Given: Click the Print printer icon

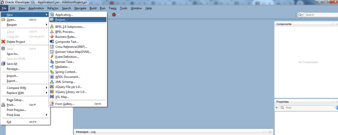Looking at the screenshot, I should 3,105.
